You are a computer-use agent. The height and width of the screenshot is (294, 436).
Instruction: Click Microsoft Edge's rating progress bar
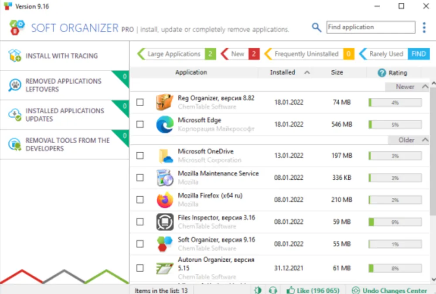395,124
